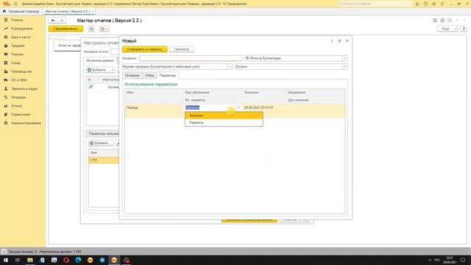Screen dimensions: 471x265
Task: Open Зарплата и кадры section
Action: pos(24,88)
